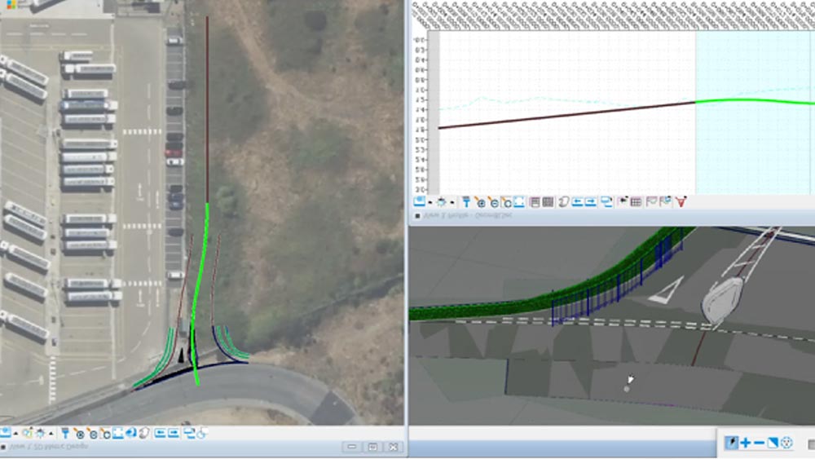Go to View Previous in plan view toolbar
815x459 pixels.
(x=160, y=433)
